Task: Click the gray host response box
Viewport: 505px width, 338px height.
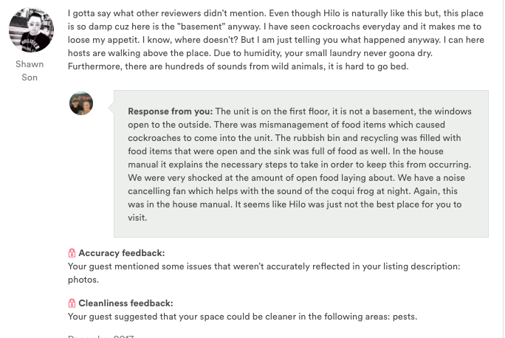Action: coord(301,164)
